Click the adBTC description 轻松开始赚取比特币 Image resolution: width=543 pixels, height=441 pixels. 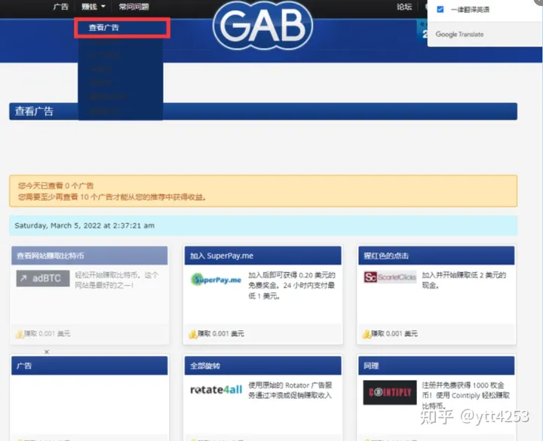click(117, 280)
